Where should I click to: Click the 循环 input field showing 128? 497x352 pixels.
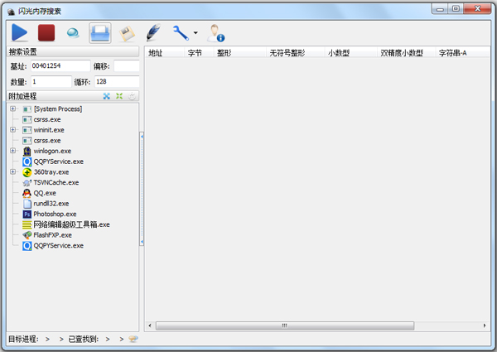click(x=116, y=82)
